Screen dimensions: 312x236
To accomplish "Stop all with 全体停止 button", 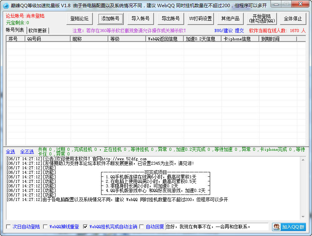I will click(293, 19).
